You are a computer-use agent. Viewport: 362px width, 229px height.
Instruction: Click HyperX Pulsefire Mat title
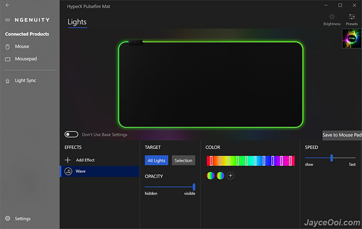point(88,6)
